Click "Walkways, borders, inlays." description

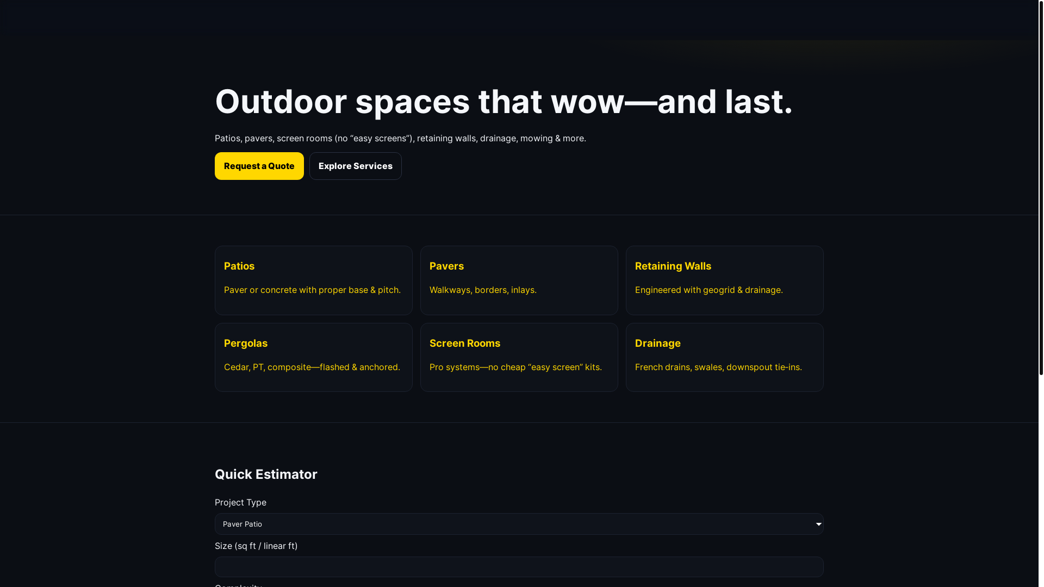point(483,290)
